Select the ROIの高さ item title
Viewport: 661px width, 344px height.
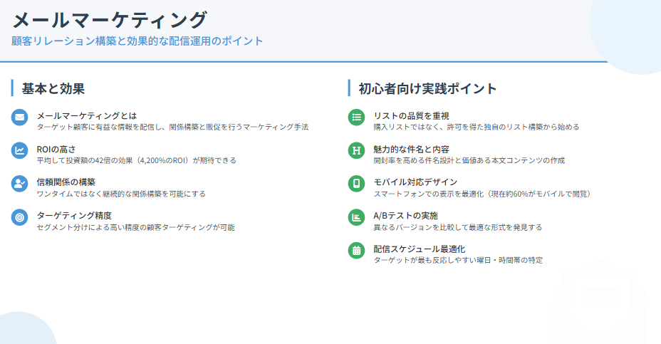pos(56,149)
